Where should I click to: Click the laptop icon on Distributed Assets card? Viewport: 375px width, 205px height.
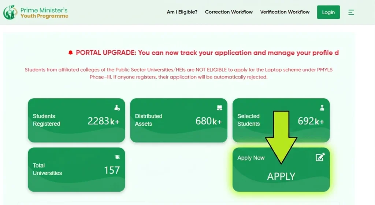coord(219,107)
